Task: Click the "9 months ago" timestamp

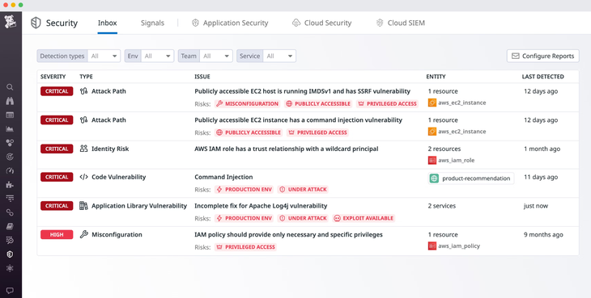Action: [x=543, y=235]
